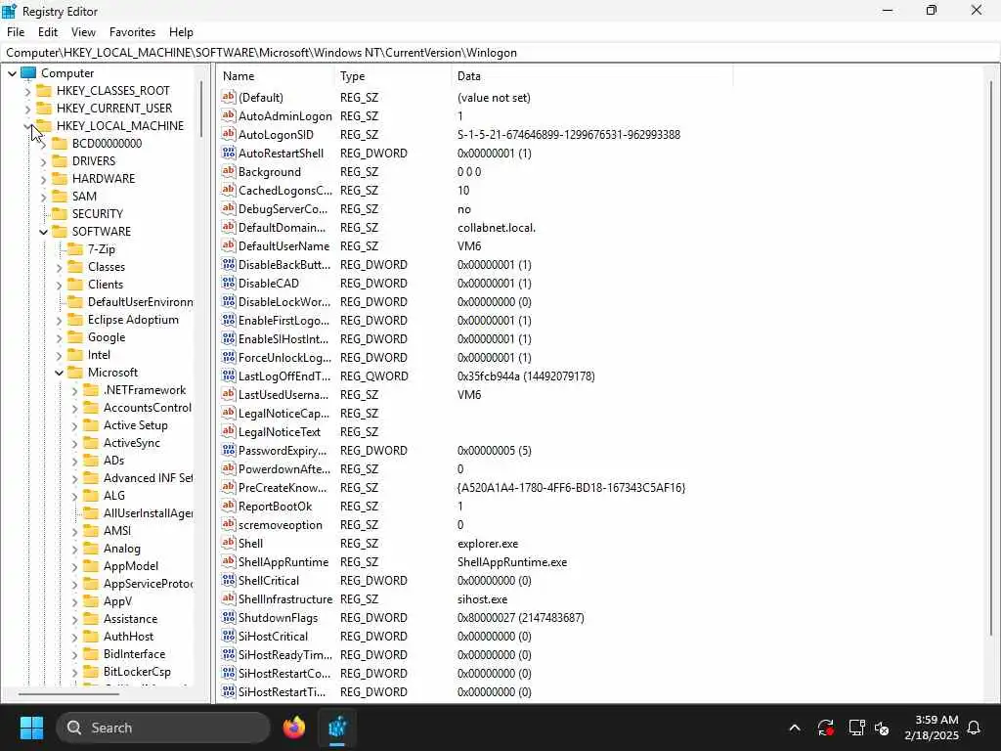Select the AMSI folder icon
The width and height of the screenshot is (1001, 751).
pos(91,530)
